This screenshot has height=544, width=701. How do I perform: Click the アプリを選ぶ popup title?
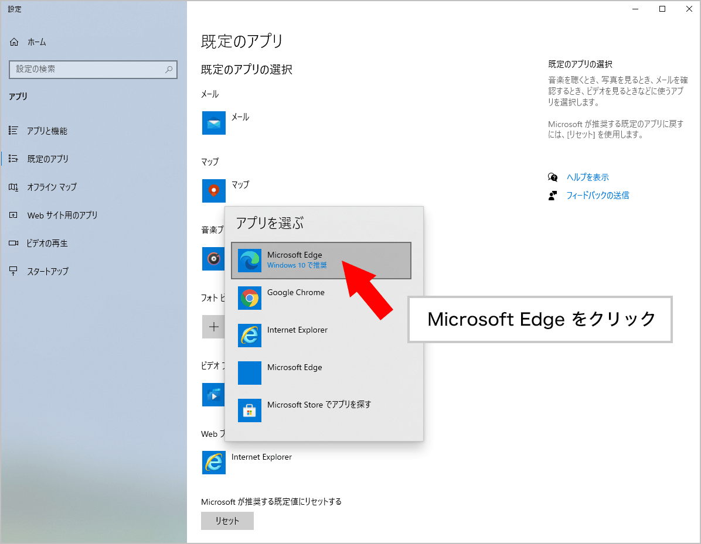coord(270,223)
